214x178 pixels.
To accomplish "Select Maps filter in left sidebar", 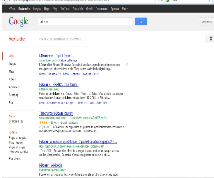I will click(11, 71).
